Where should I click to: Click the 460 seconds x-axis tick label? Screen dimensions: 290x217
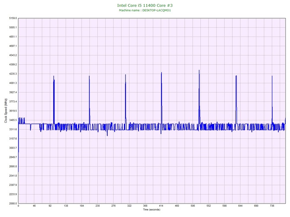click(x=177, y=206)
